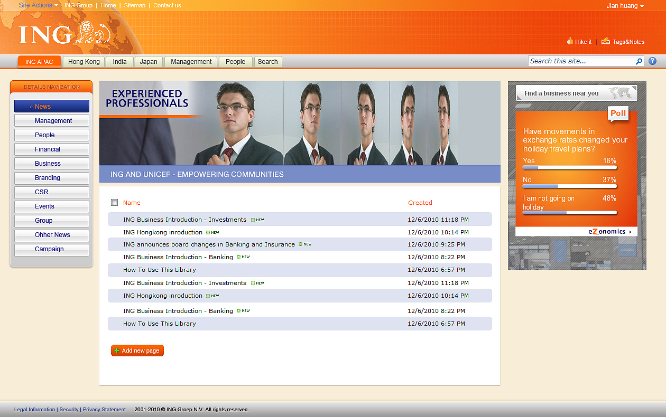Open the Branding sidebar item
This screenshot has height=417, width=666.
[x=52, y=178]
